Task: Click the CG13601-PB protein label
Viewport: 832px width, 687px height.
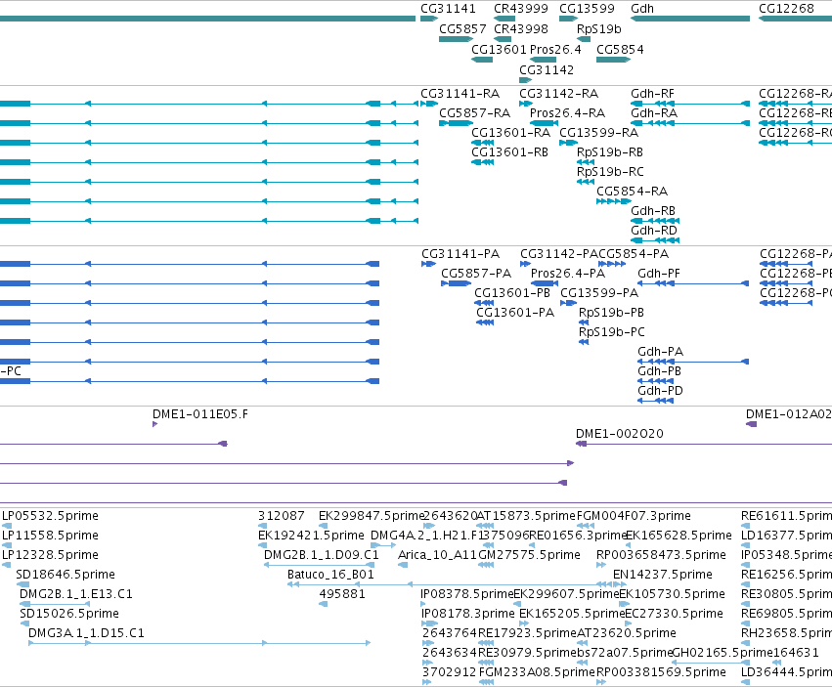Action: tap(512, 293)
